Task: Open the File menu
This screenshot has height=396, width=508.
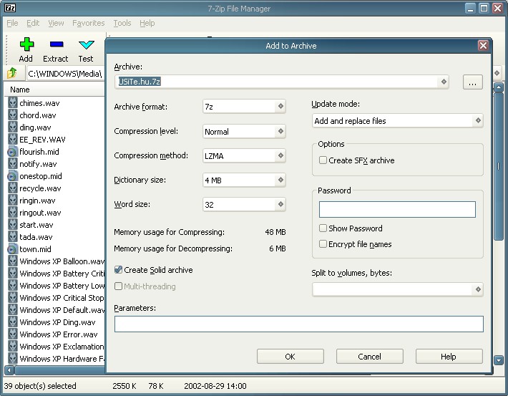Action: [x=12, y=23]
